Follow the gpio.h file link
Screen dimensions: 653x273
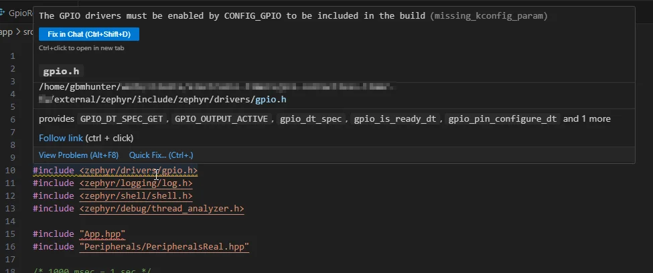click(271, 100)
